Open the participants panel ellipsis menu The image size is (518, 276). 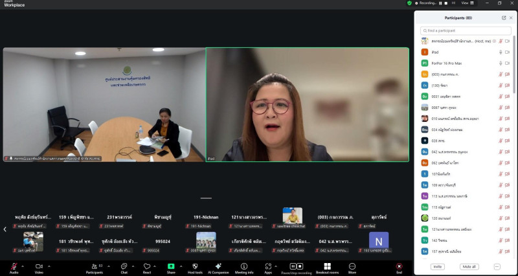point(497,267)
